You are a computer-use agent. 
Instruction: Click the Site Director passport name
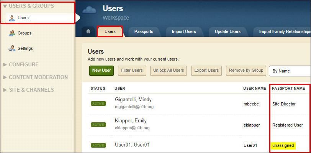point(284,104)
